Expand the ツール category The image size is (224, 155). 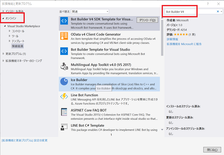pyautogui.click(x=10, y=36)
